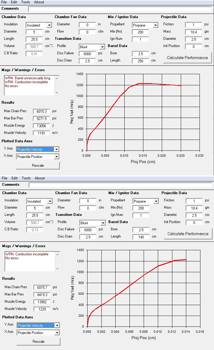Open the File menu in the upper window
Screen dimensions: 214x350
(x=4, y=2)
